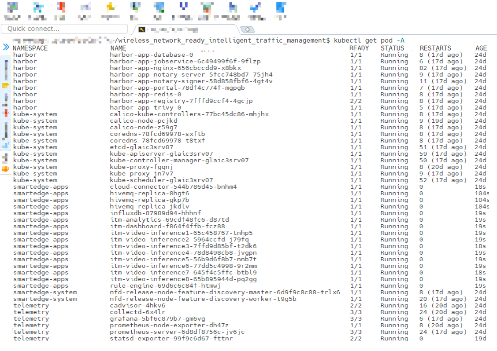Screen dimensions: 497x351
Task: Click the 2/2 ready value of harbor-app-registry
Action: pyautogui.click(x=356, y=101)
